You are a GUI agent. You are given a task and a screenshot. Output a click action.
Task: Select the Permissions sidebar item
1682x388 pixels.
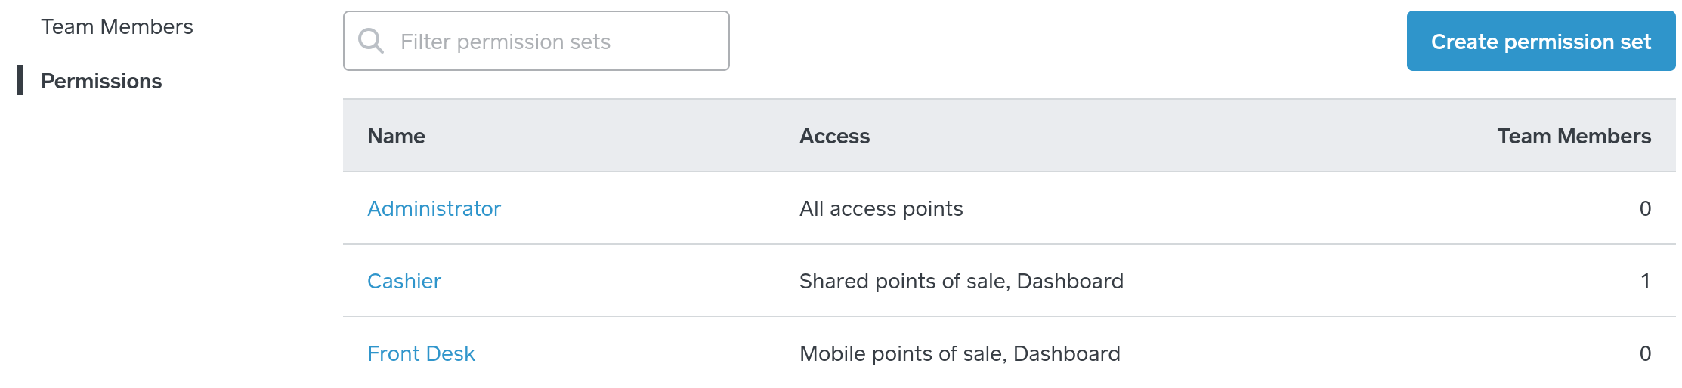(101, 82)
